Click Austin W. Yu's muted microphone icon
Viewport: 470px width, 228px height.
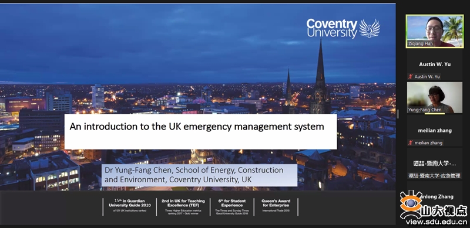(411, 77)
